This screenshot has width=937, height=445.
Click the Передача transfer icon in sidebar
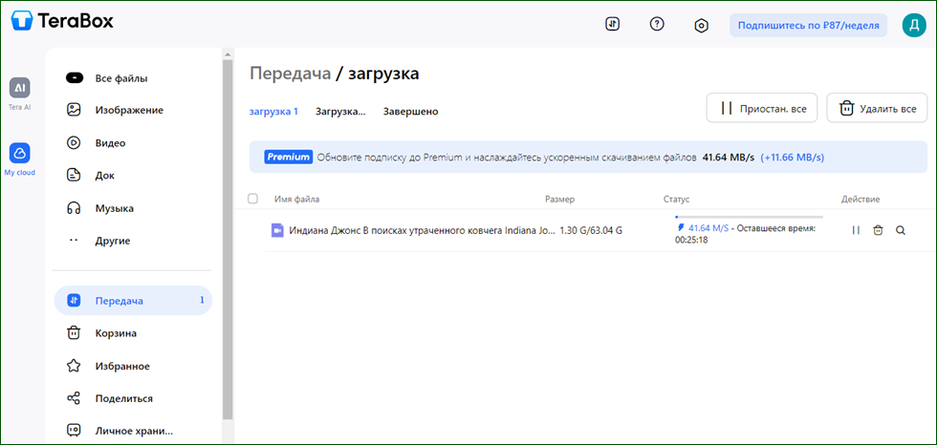[x=74, y=301]
